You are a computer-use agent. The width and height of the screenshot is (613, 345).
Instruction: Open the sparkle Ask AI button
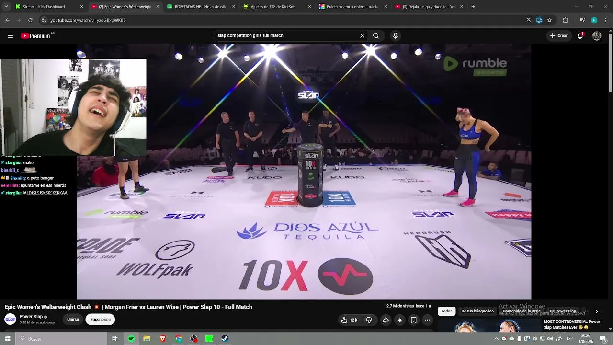click(400, 320)
